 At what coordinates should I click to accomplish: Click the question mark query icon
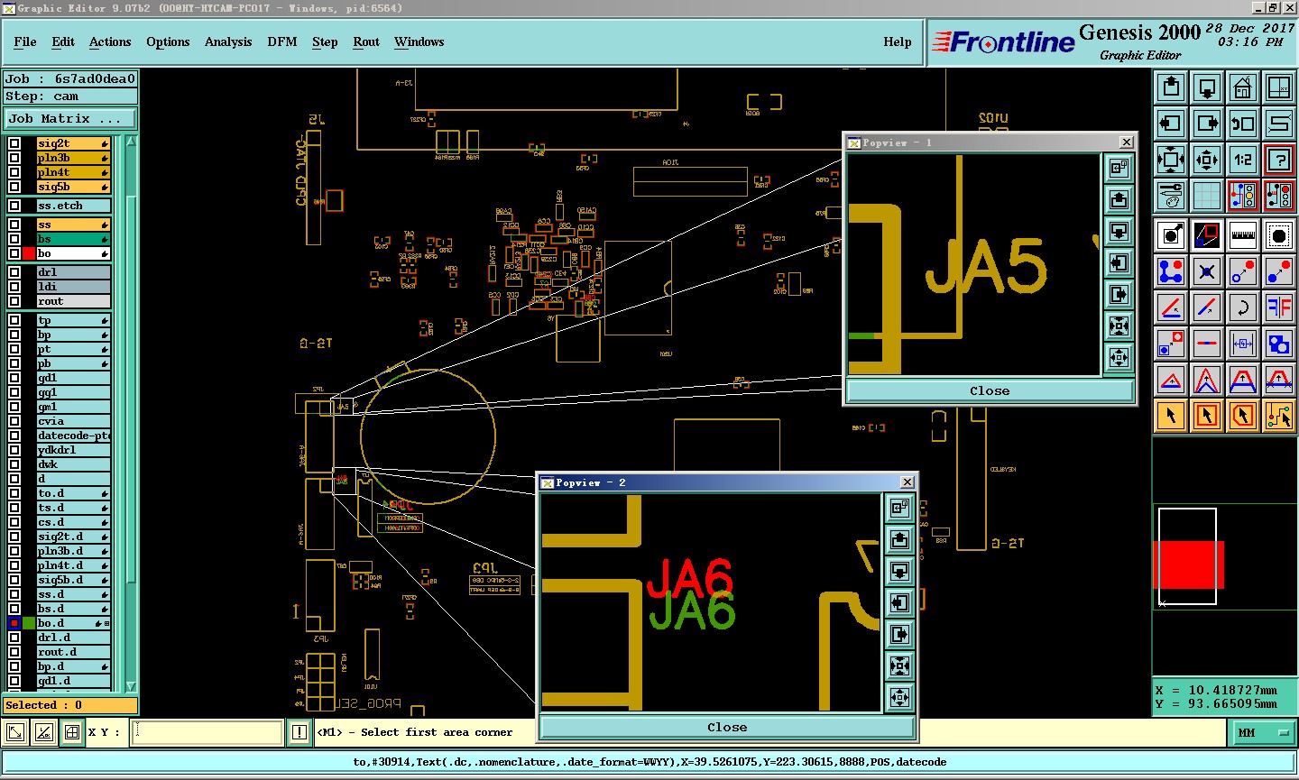tap(1279, 160)
